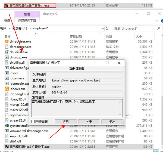Image resolution: width=163 pixels, height=152 pixels.
Task: Click the patch exe icon in bottom row
Action: (x=7, y=147)
